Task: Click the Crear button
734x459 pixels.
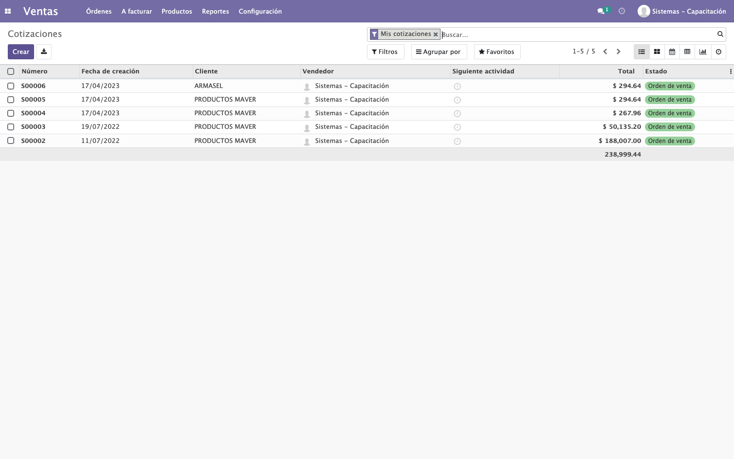Action: pyautogui.click(x=21, y=52)
